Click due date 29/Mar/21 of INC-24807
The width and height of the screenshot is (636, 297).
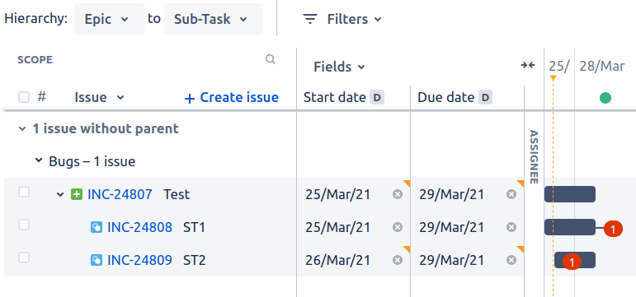(451, 195)
